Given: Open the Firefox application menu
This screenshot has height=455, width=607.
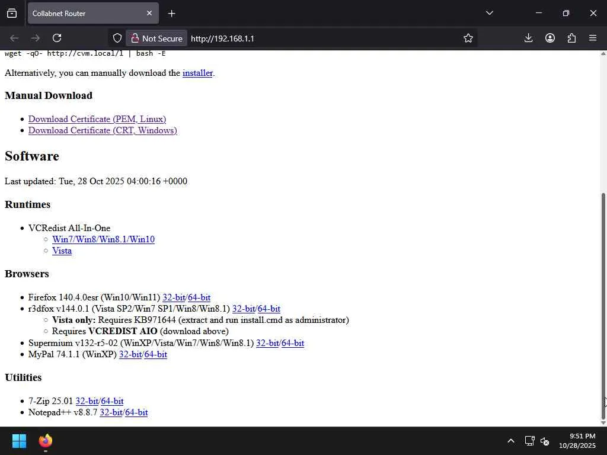Looking at the screenshot, I should pyautogui.click(x=593, y=38).
